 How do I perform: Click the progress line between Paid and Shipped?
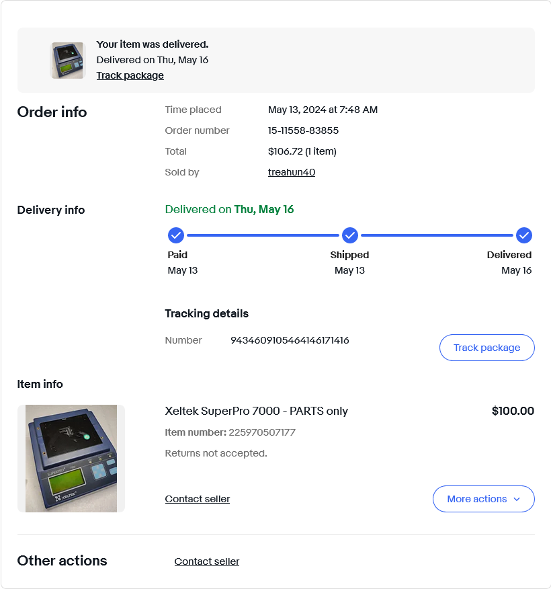tap(263, 235)
